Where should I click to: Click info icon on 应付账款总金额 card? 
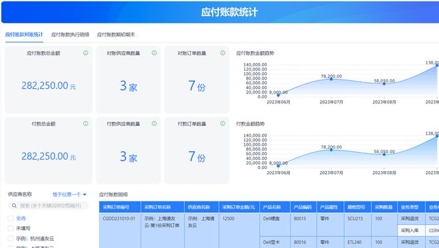click(x=86, y=53)
